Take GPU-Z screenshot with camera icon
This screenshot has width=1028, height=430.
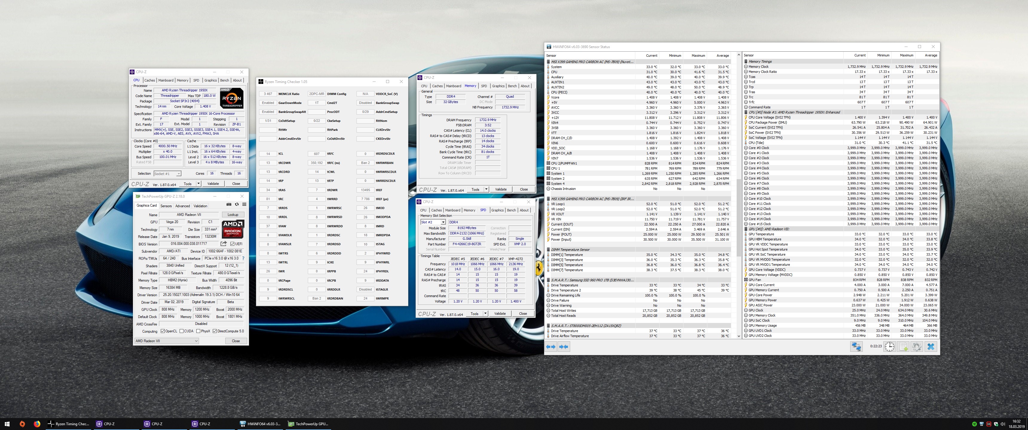click(x=229, y=204)
